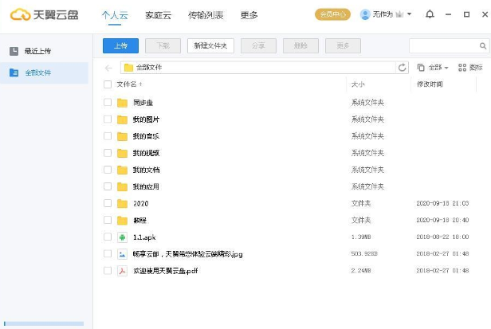Sort by 大小 column header
Viewport: 491px width, 329px height.
tap(358, 84)
